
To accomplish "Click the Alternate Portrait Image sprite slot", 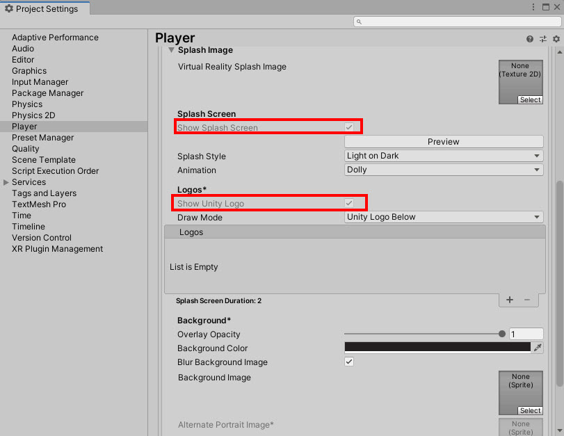I will (520, 427).
